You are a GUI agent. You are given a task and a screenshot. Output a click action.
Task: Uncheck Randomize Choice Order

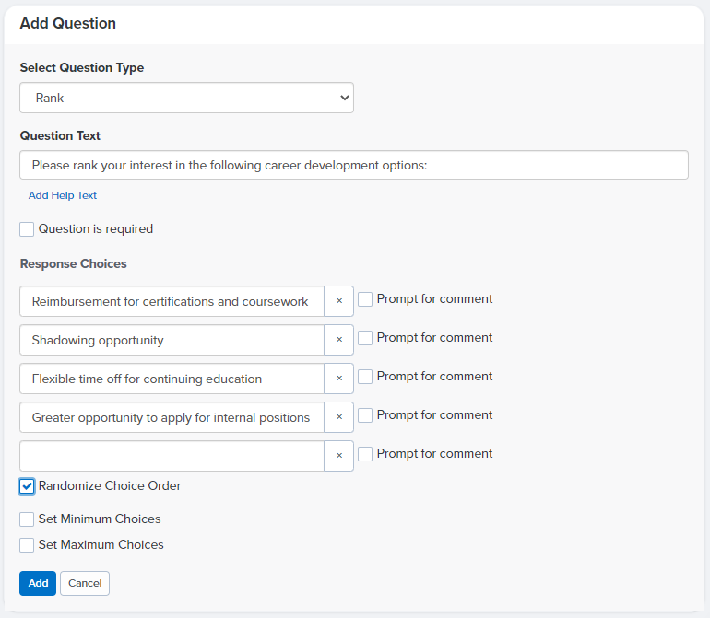[27, 486]
